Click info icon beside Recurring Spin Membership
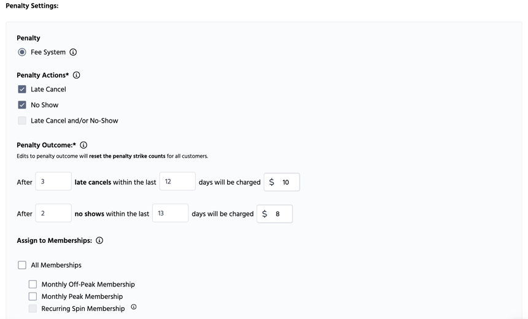 (134, 307)
